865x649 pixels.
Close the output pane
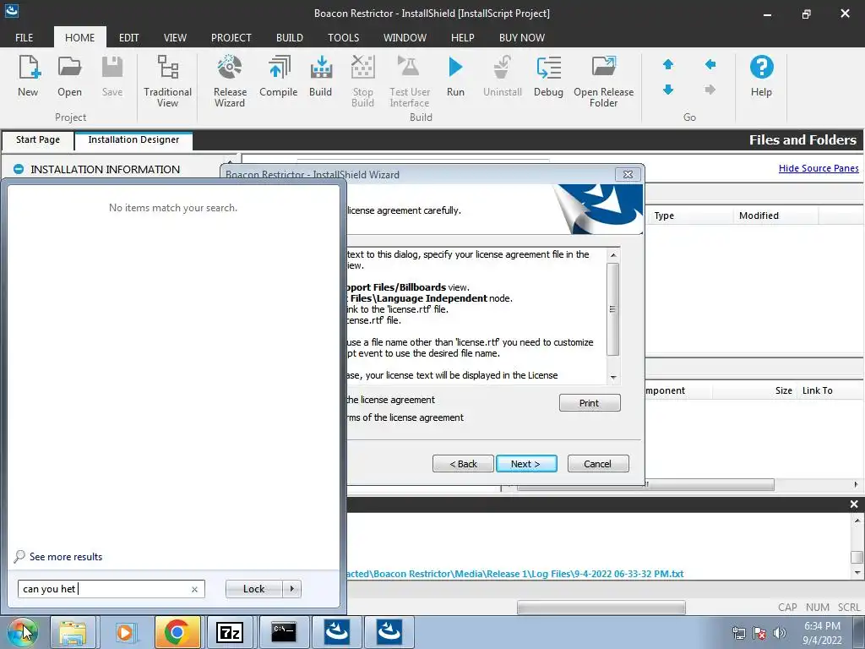pyautogui.click(x=854, y=504)
